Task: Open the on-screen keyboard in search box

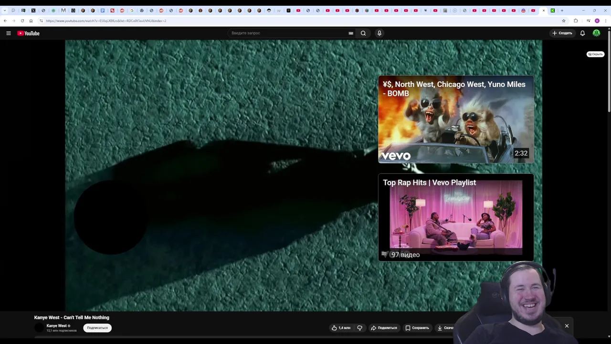Action: pos(351,33)
